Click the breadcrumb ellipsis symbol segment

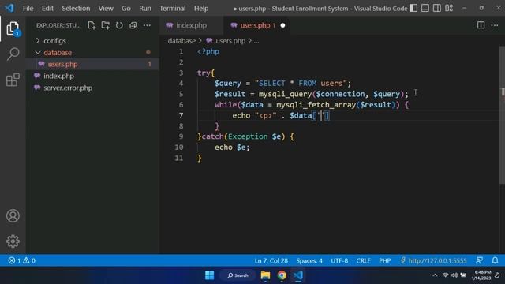[x=256, y=41]
